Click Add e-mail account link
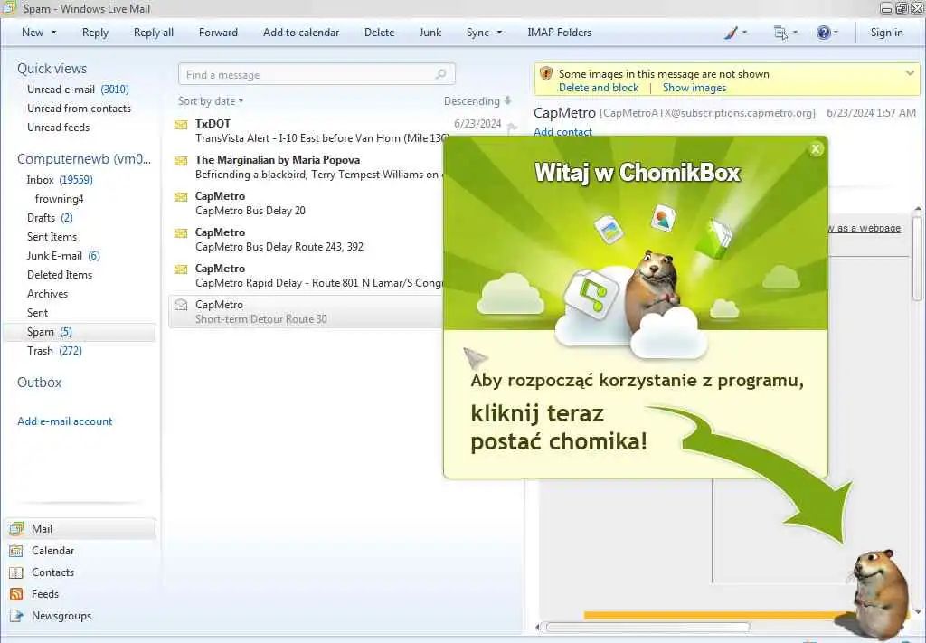 click(x=65, y=421)
